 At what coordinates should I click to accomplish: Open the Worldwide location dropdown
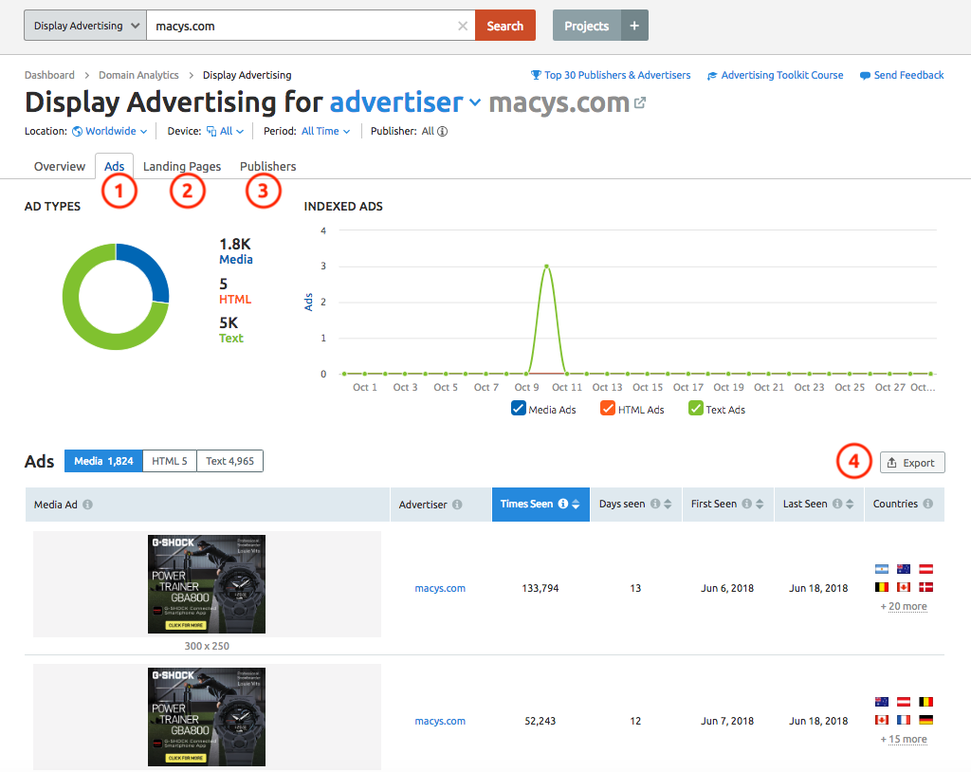pos(117,131)
